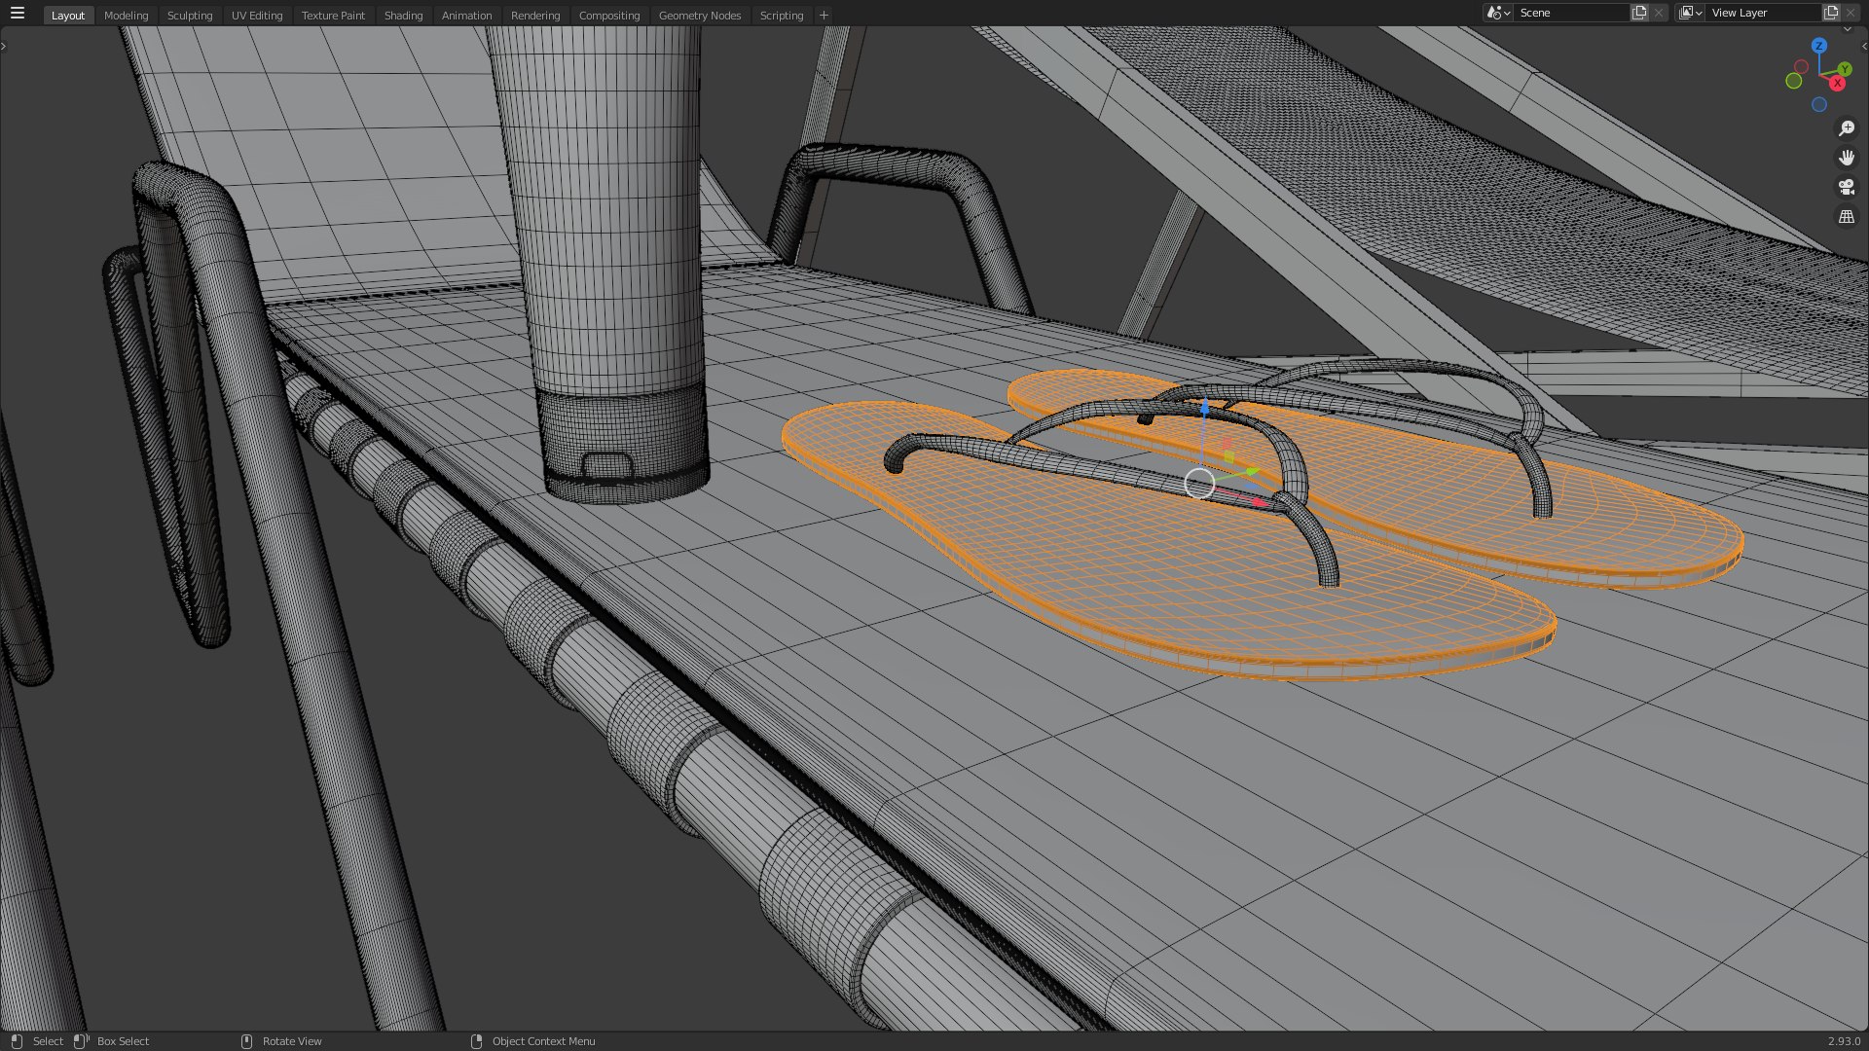
Task: Open the Scene browse dropdown
Action: (x=1497, y=13)
